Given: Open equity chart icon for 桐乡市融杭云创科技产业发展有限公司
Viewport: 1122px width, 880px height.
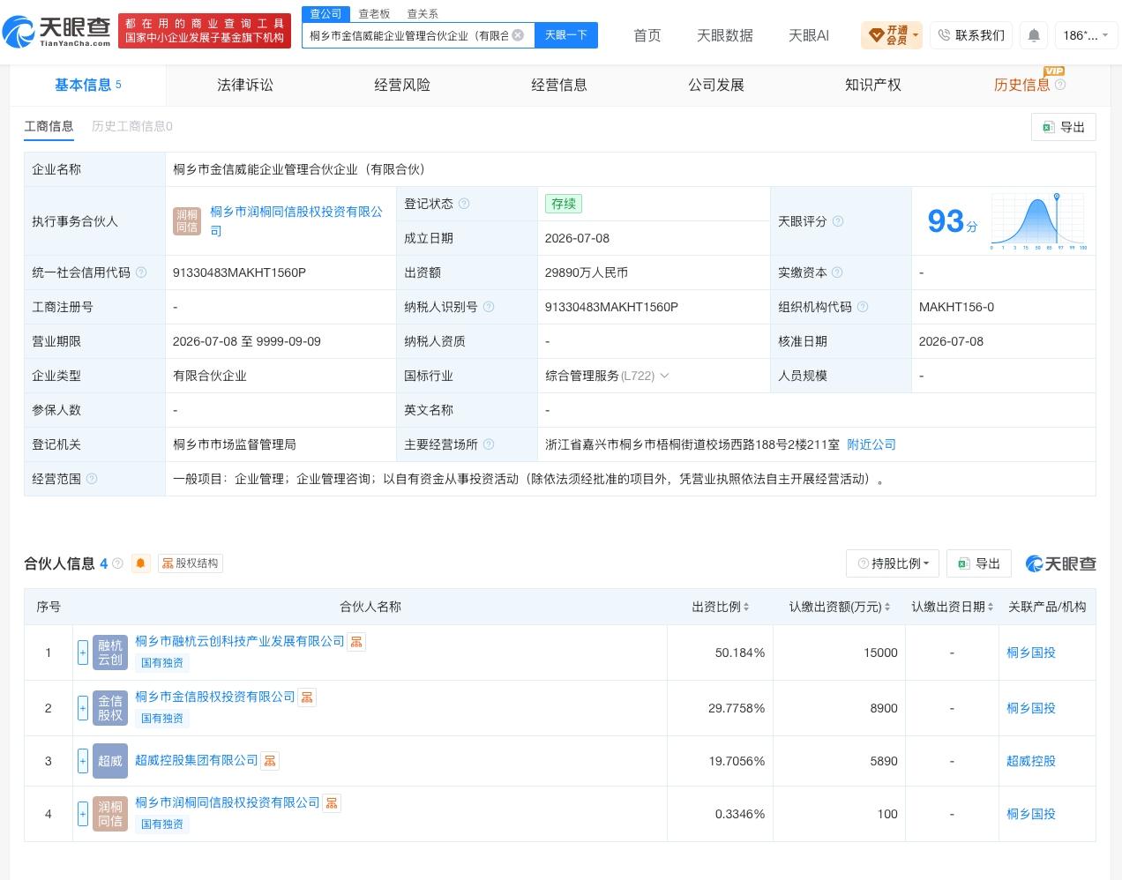Looking at the screenshot, I should tap(356, 642).
